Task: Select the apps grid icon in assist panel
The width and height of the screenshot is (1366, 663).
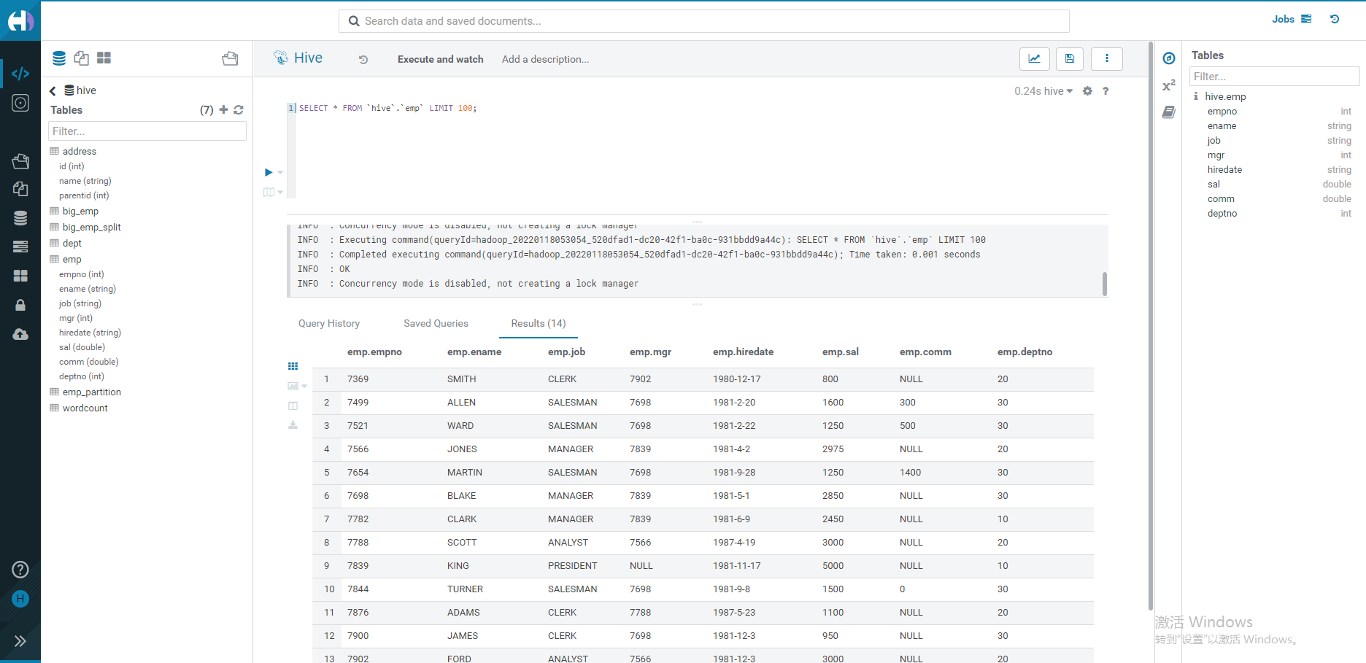Action: pos(104,58)
